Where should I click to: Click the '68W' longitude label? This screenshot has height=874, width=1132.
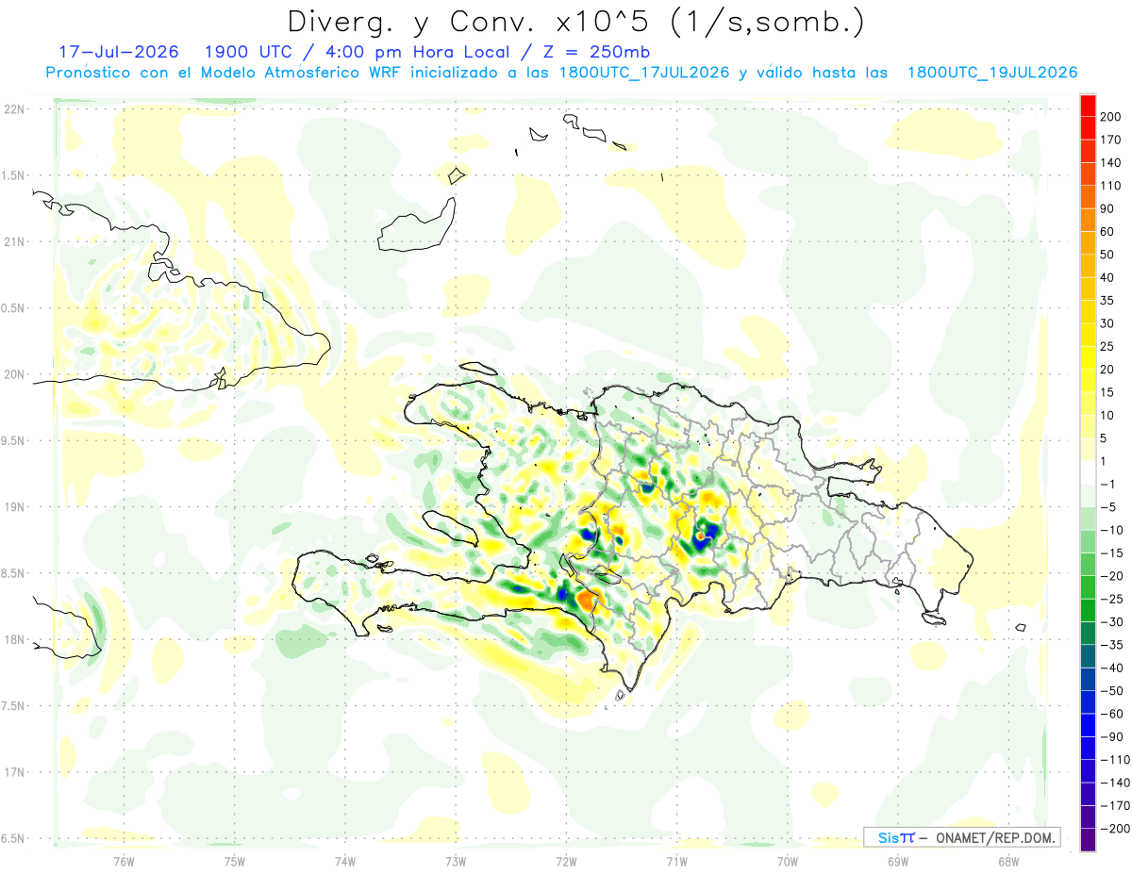tap(1008, 863)
